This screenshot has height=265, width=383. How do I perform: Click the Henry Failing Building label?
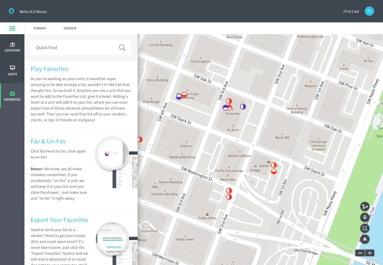297,110
